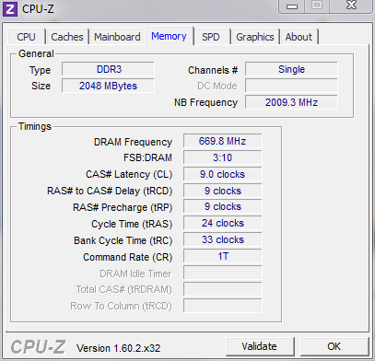Select the tRCD value 9 clocks
Viewport: 375px width, 361px height.
pyautogui.click(x=223, y=191)
